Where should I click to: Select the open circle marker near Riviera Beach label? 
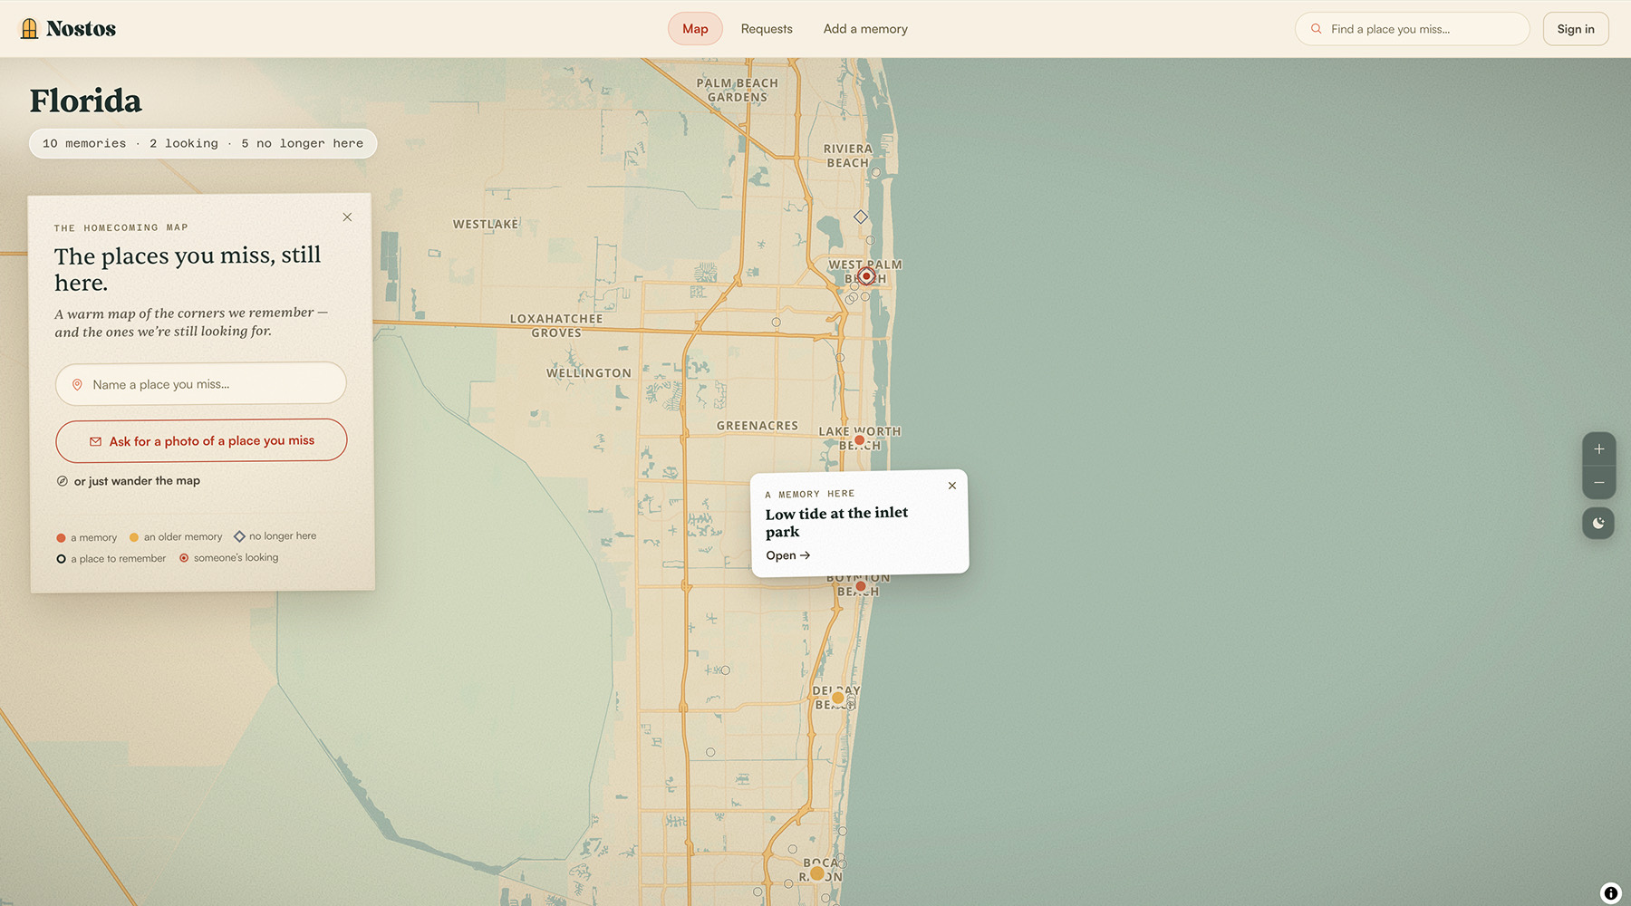[x=875, y=172]
